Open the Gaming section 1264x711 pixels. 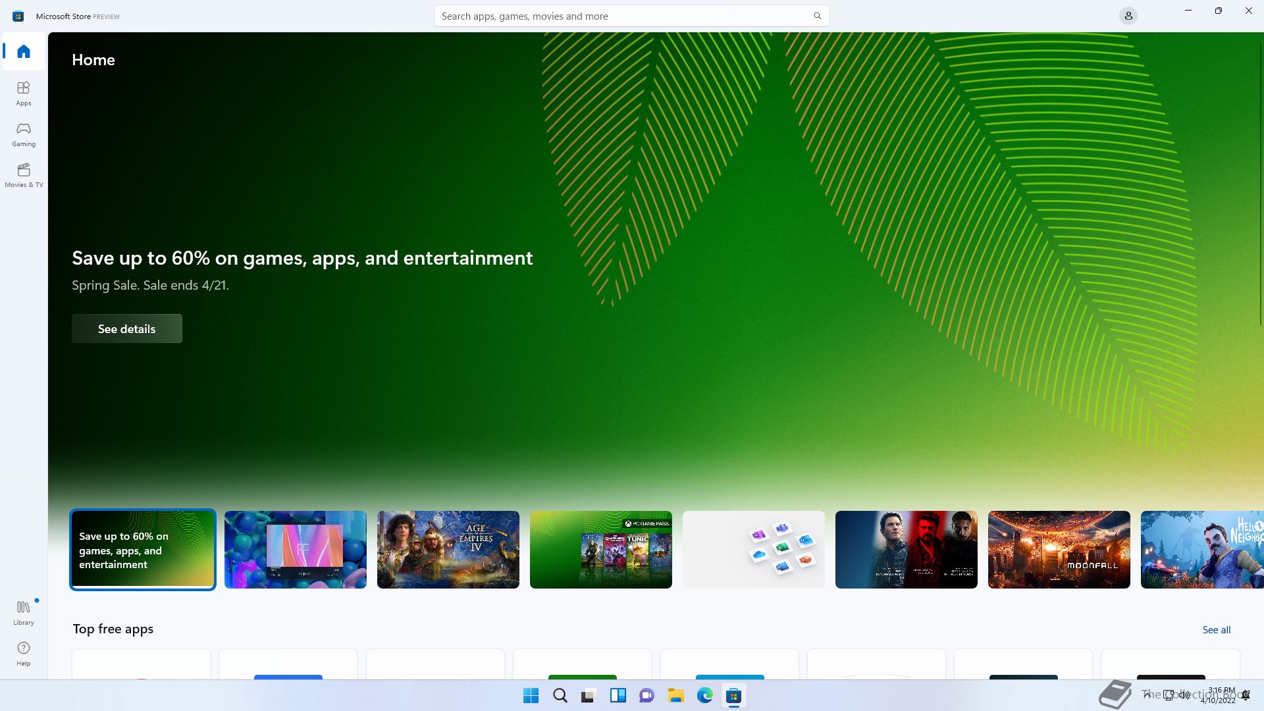[24, 134]
